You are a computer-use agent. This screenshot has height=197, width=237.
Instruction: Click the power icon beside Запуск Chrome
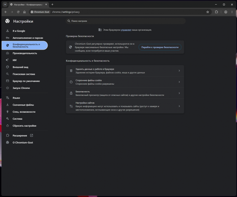[7, 88]
